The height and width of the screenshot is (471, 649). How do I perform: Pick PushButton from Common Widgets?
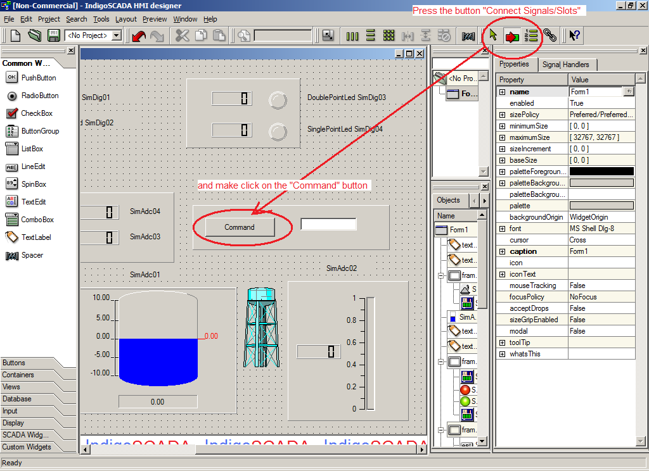pyautogui.click(x=31, y=78)
